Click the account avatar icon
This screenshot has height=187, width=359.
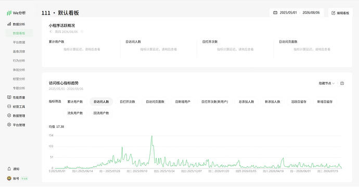pyautogui.click(x=9, y=178)
